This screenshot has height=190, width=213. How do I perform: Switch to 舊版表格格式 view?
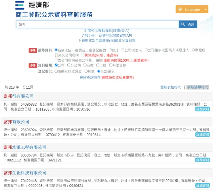pos(171,87)
